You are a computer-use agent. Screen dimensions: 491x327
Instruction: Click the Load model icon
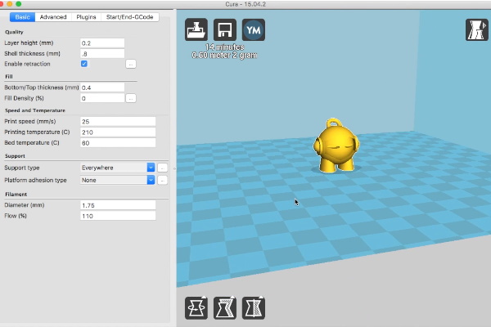[196, 30]
